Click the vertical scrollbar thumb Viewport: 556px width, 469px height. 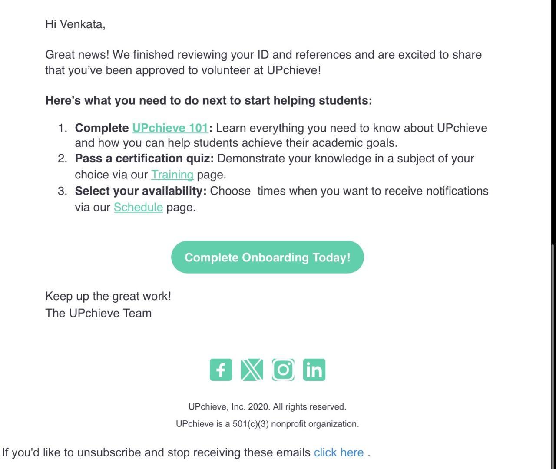[x=553, y=356]
